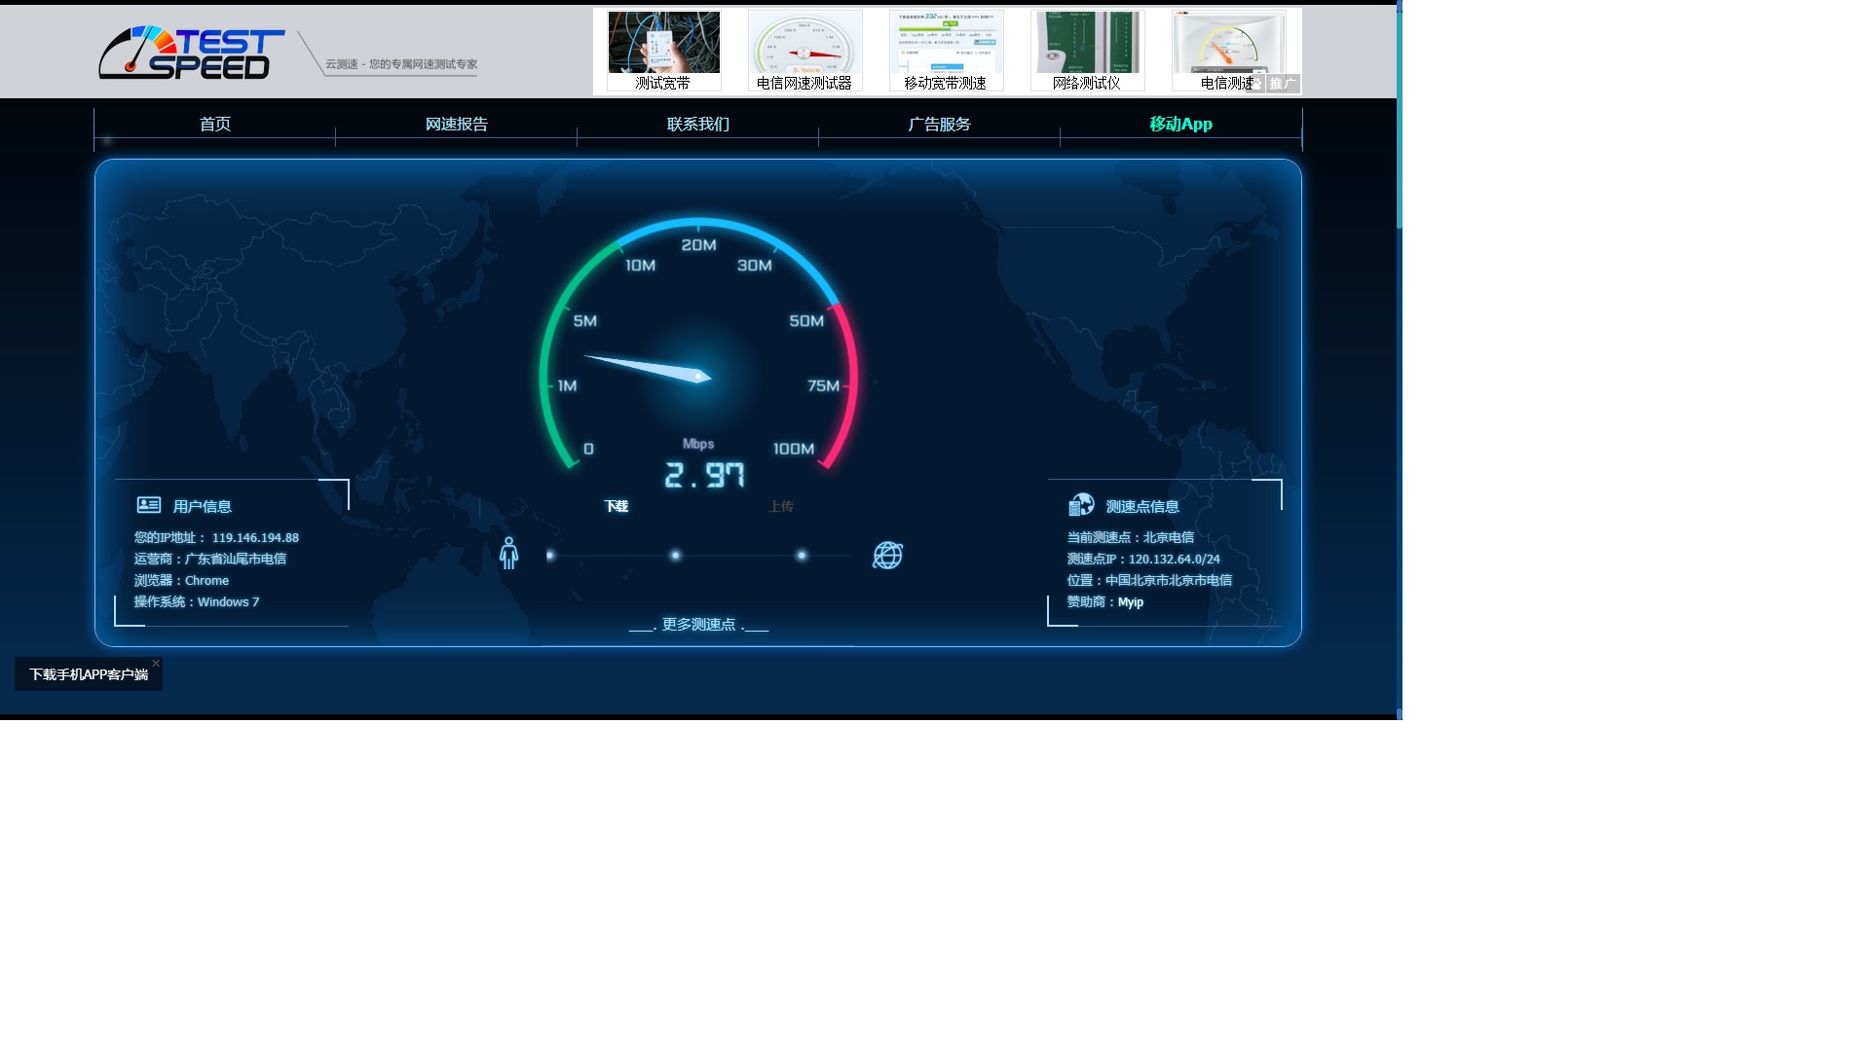The width and height of the screenshot is (1870, 1051).
Task: Click the IP address 119.146.194.88
Action: (x=255, y=538)
